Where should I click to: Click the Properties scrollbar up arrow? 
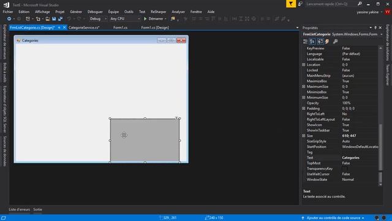point(380,48)
